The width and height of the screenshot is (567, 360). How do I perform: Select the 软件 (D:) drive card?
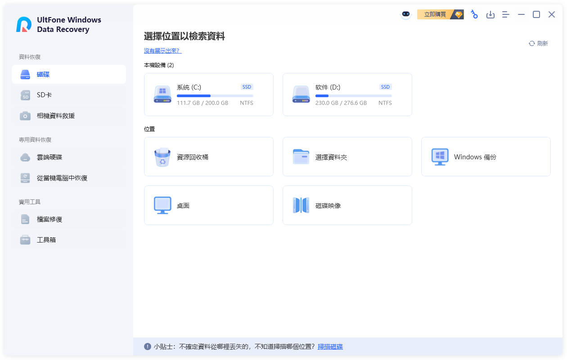(x=347, y=94)
